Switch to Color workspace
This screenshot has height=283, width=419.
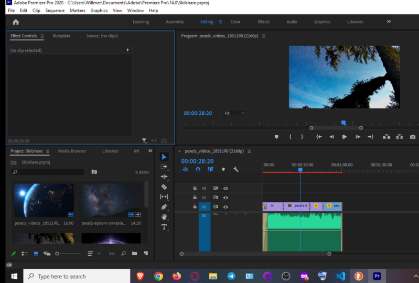click(x=235, y=22)
